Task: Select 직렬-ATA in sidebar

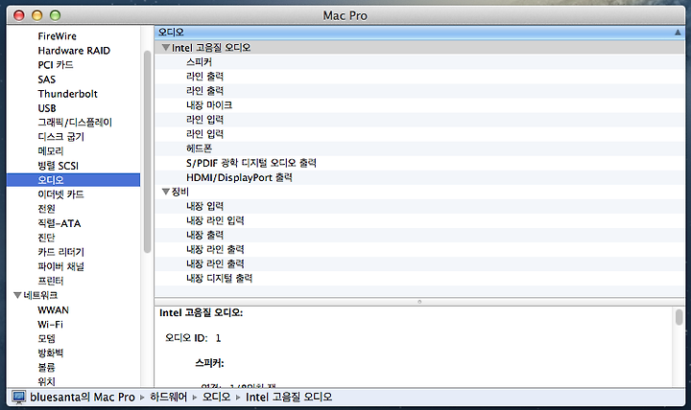Action: 60,223
